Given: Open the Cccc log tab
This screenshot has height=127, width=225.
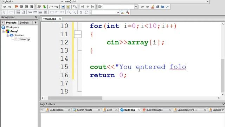Looking at the screenshot, I should click(109, 110).
